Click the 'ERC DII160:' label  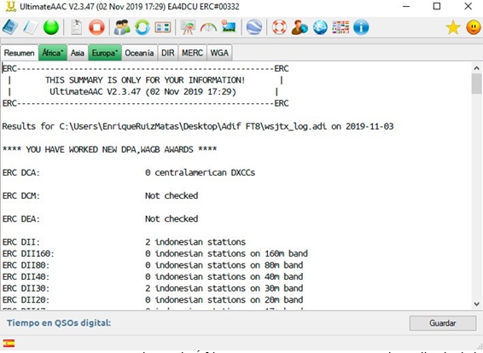[x=28, y=253]
